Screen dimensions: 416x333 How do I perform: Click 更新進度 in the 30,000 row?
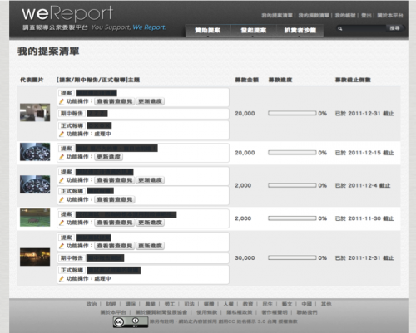click(x=150, y=246)
